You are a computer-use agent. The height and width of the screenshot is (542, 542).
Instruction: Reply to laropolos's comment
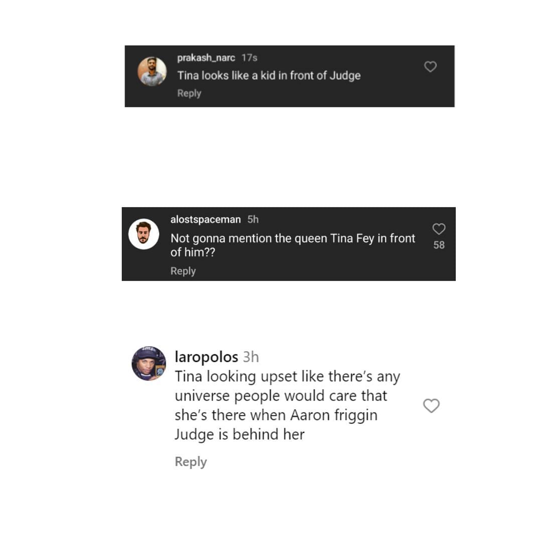(x=191, y=462)
